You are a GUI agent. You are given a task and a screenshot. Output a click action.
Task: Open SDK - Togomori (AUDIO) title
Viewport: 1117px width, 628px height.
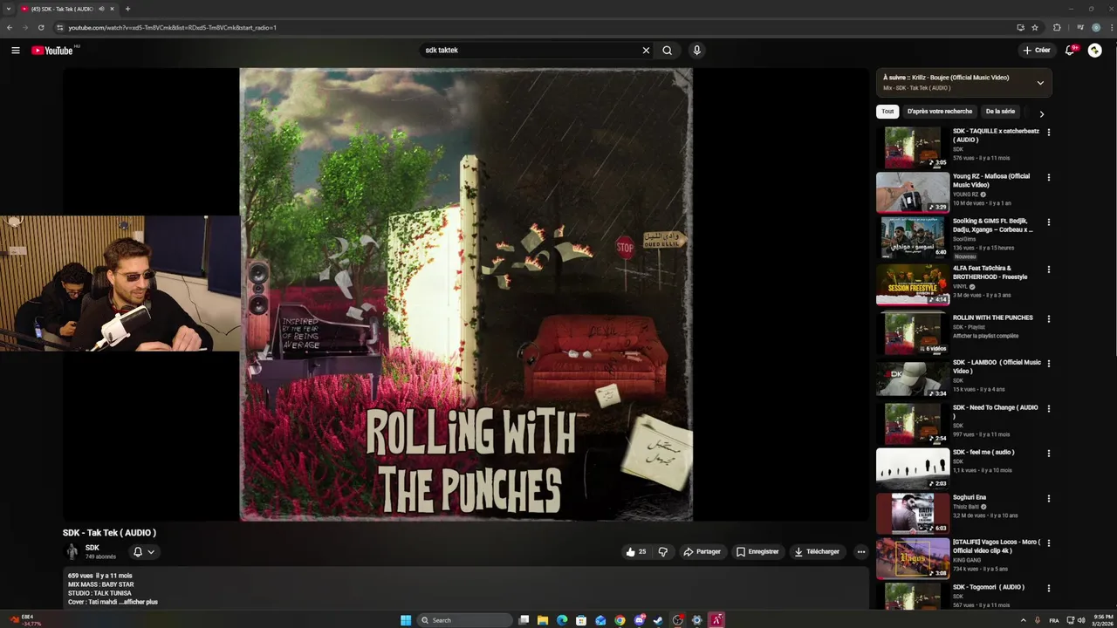pyautogui.click(x=989, y=587)
